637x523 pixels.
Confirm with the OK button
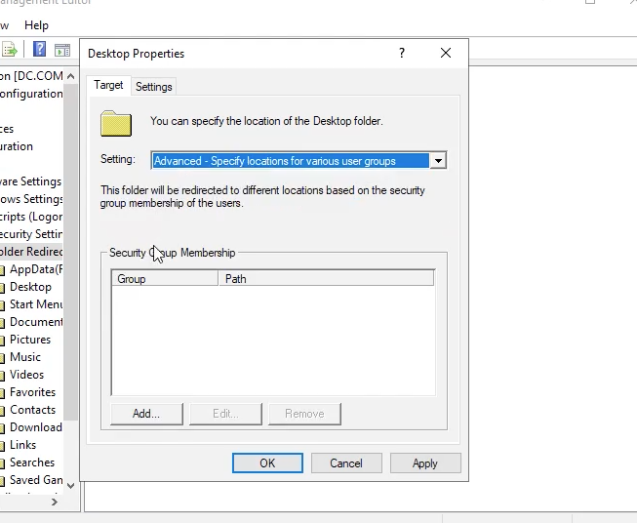(267, 463)
